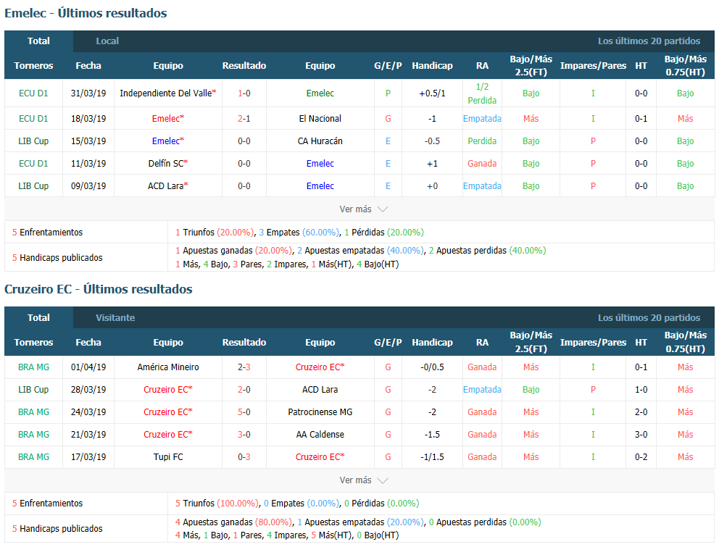Screen dimensions: 719x547
Task: Expand Emelec results with Ver más
Action: (363, 209)
